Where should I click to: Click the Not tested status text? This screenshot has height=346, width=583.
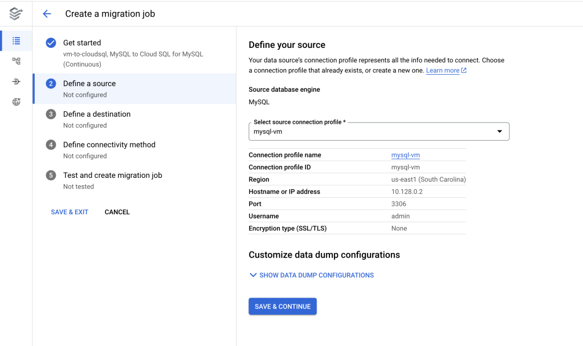click(79, 186)
